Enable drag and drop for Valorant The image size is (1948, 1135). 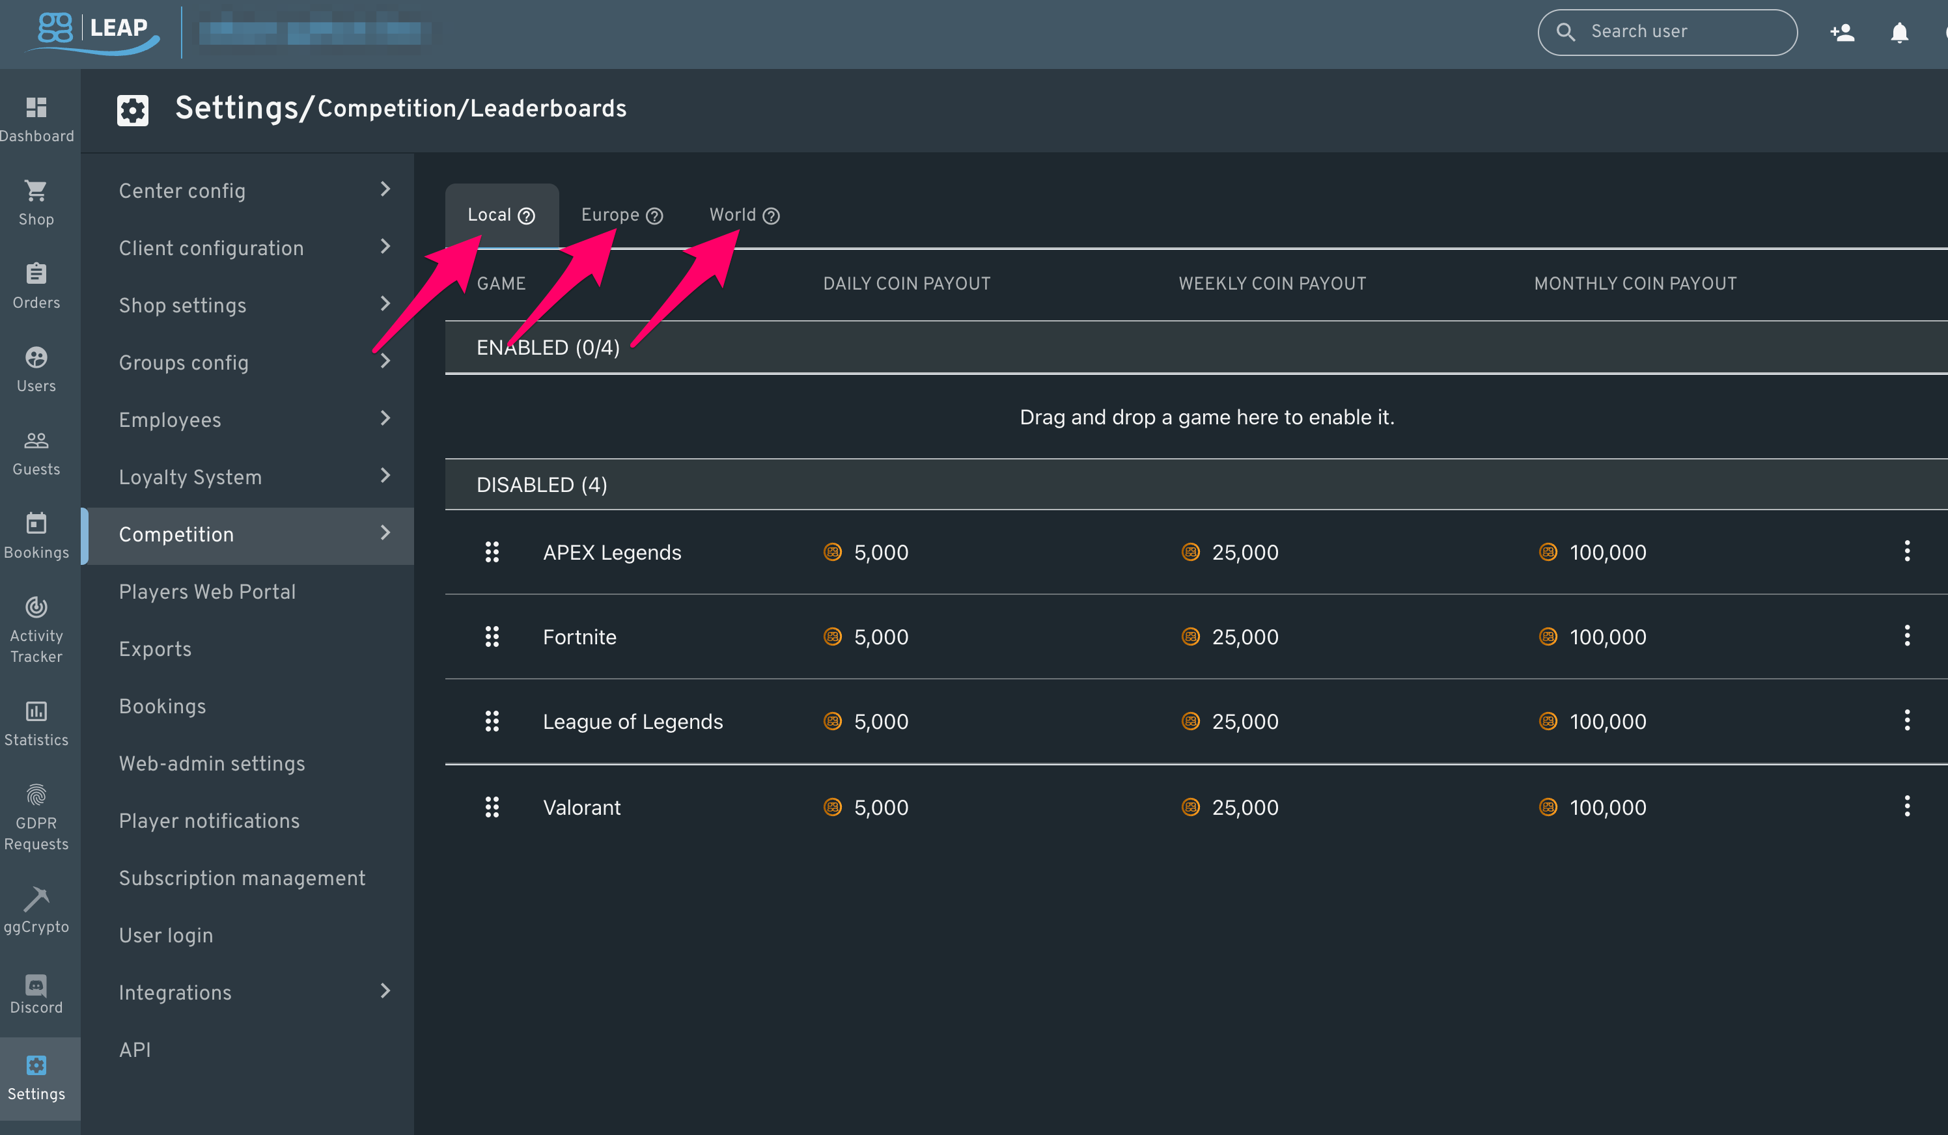click(x=492, y=806)
